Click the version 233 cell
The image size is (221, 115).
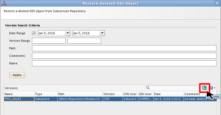tap(113, 99)
